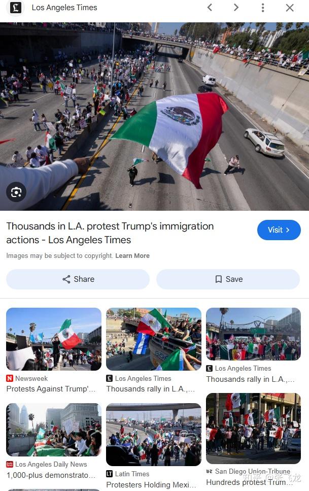Image resolution: width=309 pixels, height=491 pixels.
Task: Open the middle Los Angeles Times overpass flags thumbnail
Action: point(154,339)
